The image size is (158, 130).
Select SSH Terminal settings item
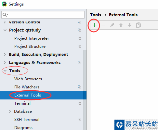point(27,120)
